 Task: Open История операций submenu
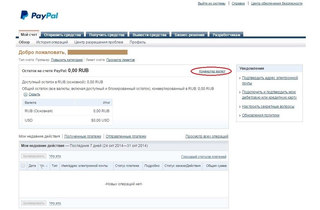click(x=52, y=42)
